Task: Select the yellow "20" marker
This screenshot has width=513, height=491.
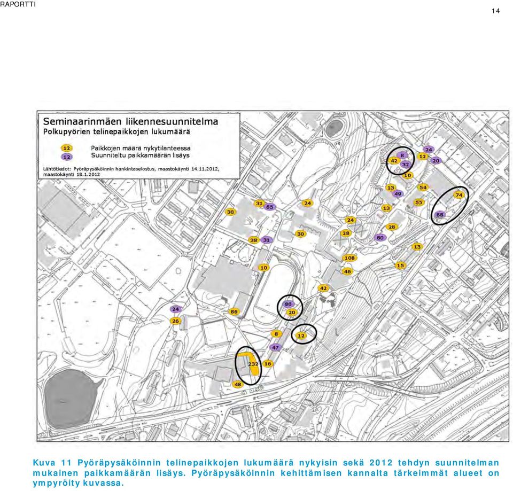Action: click(x=292, y=313)
